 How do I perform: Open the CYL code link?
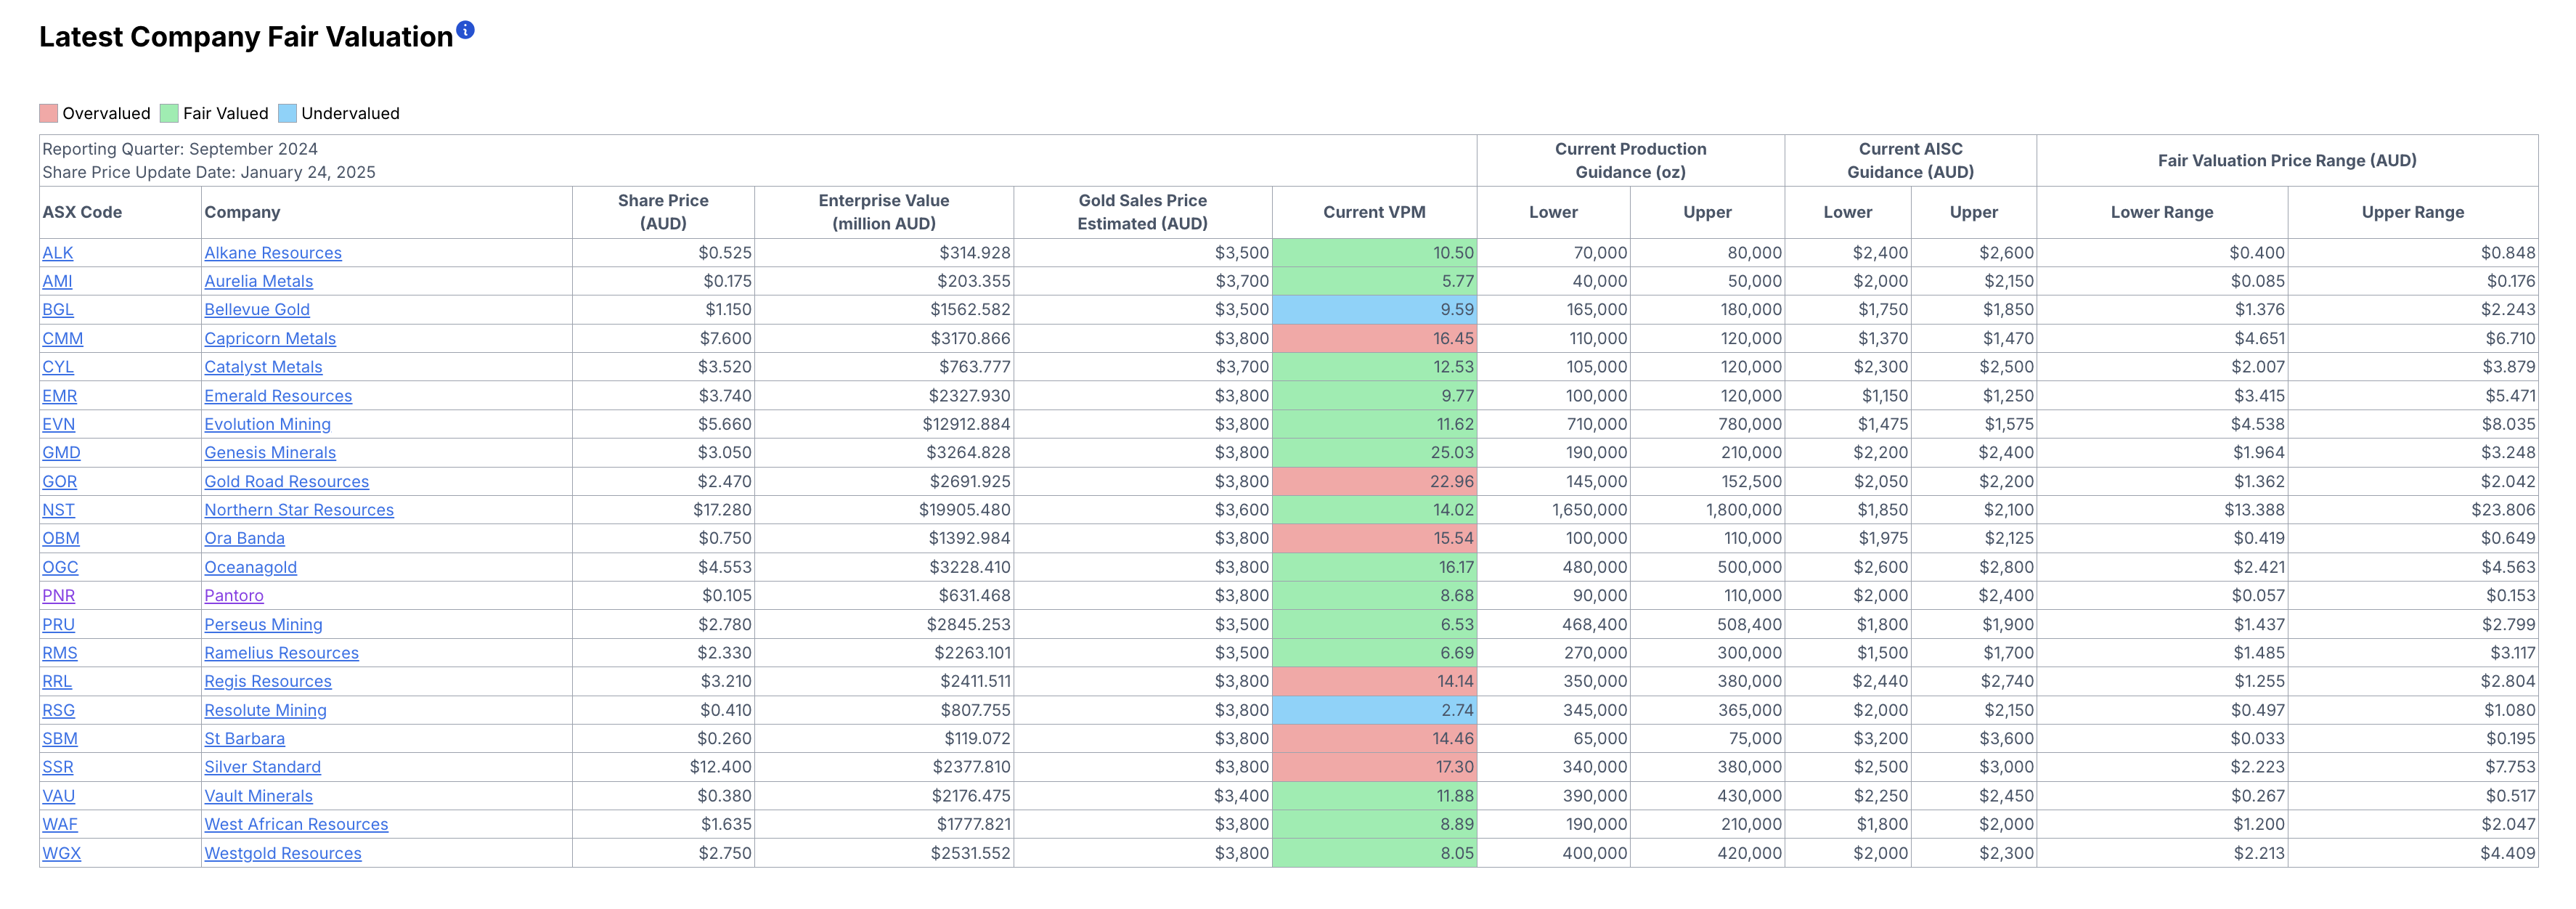58,367
